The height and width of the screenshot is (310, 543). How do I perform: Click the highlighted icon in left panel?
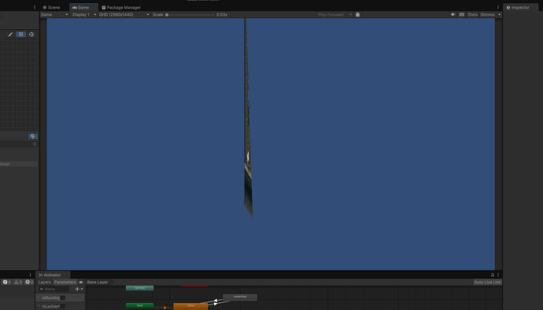pos(33,136)
